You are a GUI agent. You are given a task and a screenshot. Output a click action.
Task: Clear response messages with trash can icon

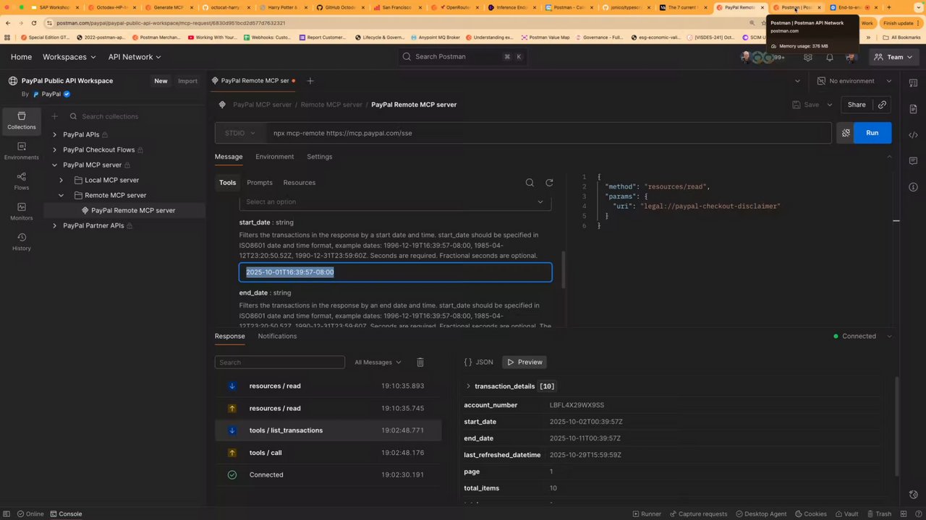tap(420, 362)
